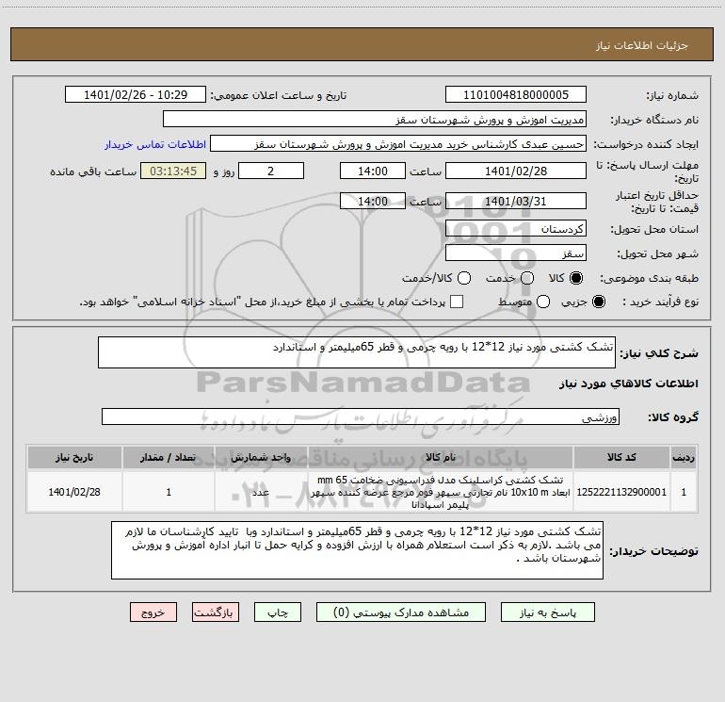Click the جزئیات اطلاعات نیاز header title
Viewport: 725px width, 702px height.
pos(642,45)
